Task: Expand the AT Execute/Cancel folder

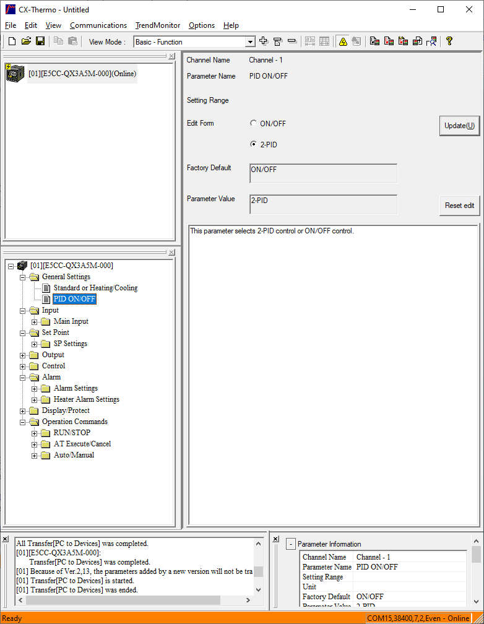Action: pyautogui.click(x=34, y=444)
